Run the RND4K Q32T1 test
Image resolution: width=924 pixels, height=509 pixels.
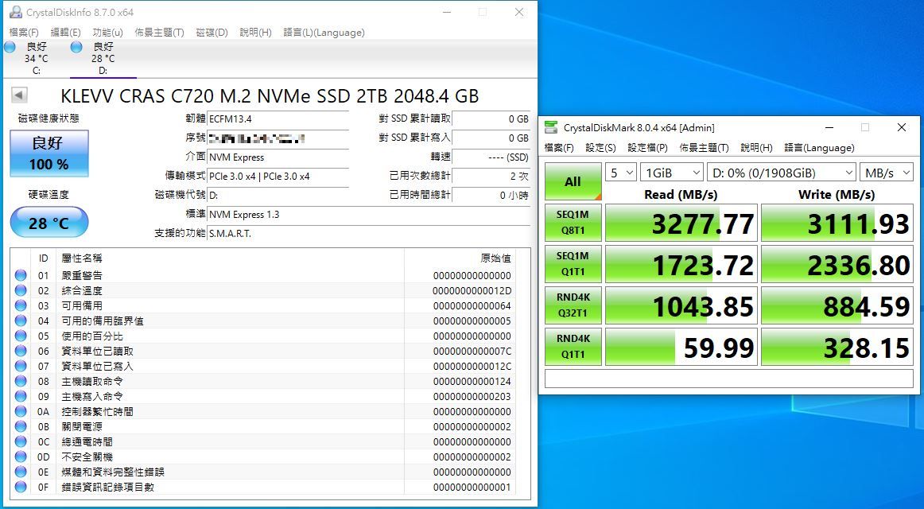[x=573, y=305]
